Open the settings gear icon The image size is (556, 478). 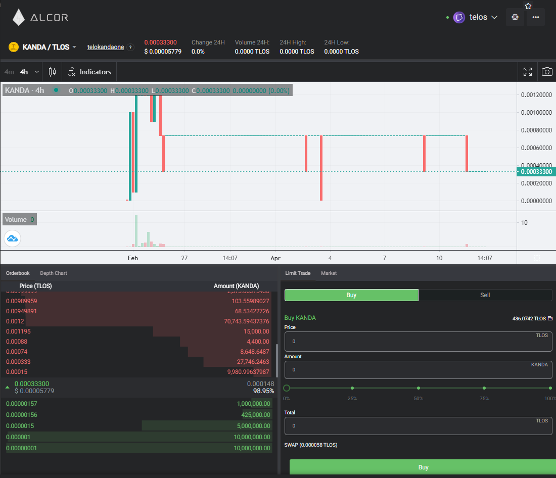pos(515,17)
